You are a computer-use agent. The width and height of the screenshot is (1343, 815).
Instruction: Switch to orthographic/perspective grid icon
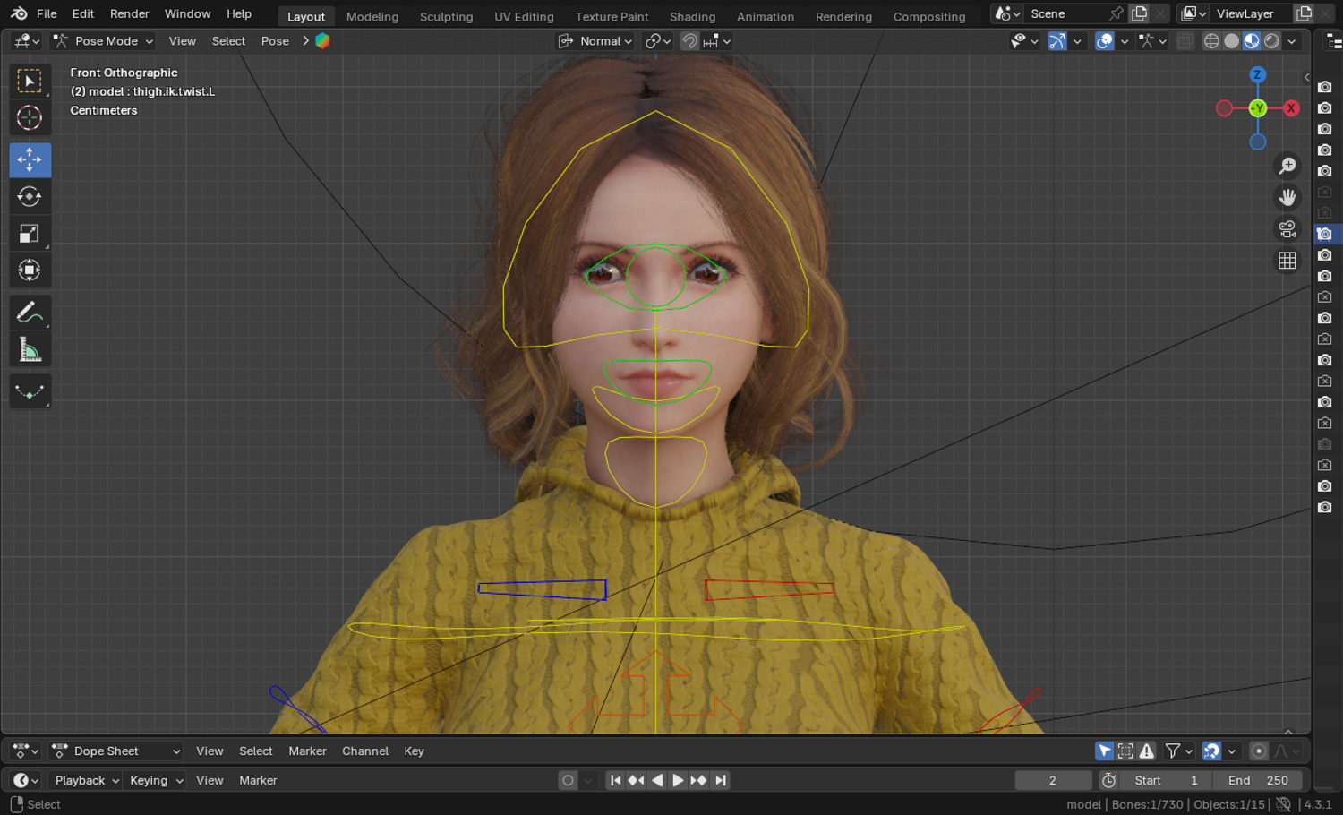click(1287, 261)
